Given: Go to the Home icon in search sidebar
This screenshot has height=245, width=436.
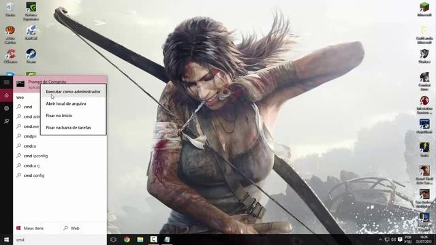Looking at the screenshot, I should [6, 95].
